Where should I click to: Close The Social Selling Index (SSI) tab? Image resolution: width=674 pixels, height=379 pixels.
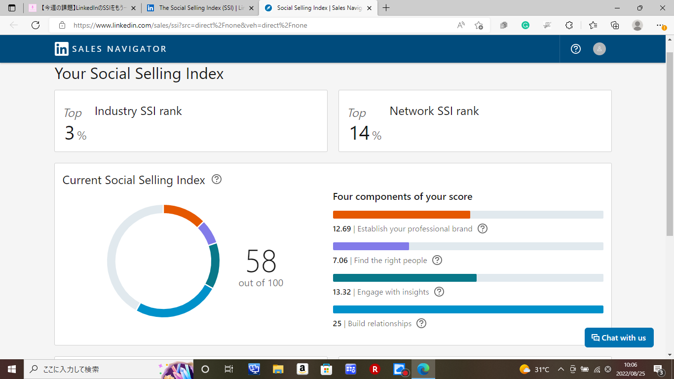tap(251, 8)
